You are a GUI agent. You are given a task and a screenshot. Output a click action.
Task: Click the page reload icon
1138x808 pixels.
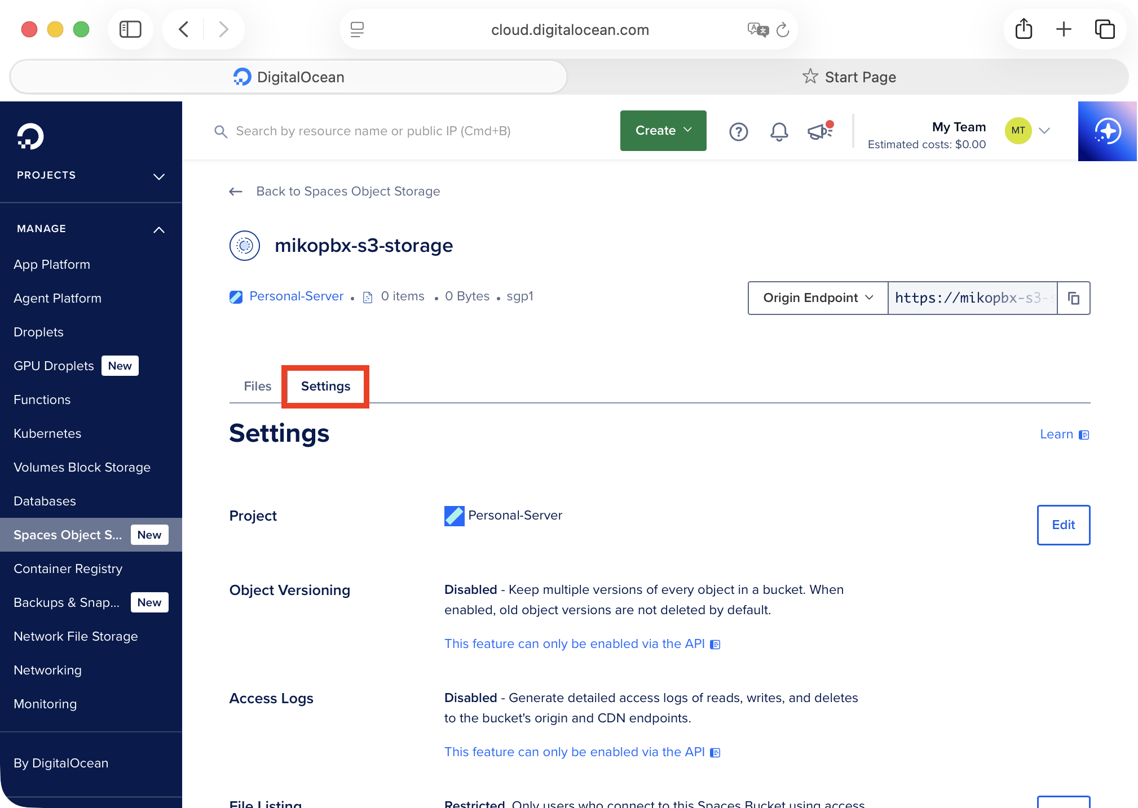783,30
